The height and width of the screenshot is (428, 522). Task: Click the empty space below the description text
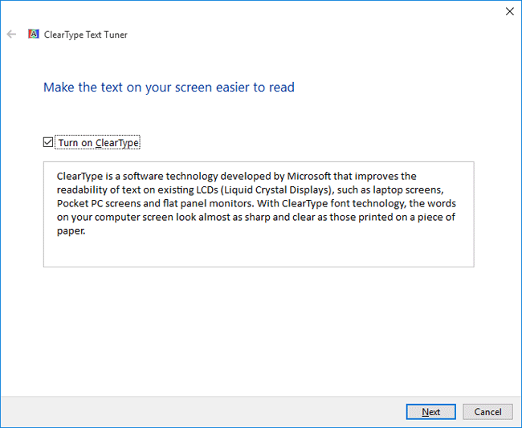point(258,252)
